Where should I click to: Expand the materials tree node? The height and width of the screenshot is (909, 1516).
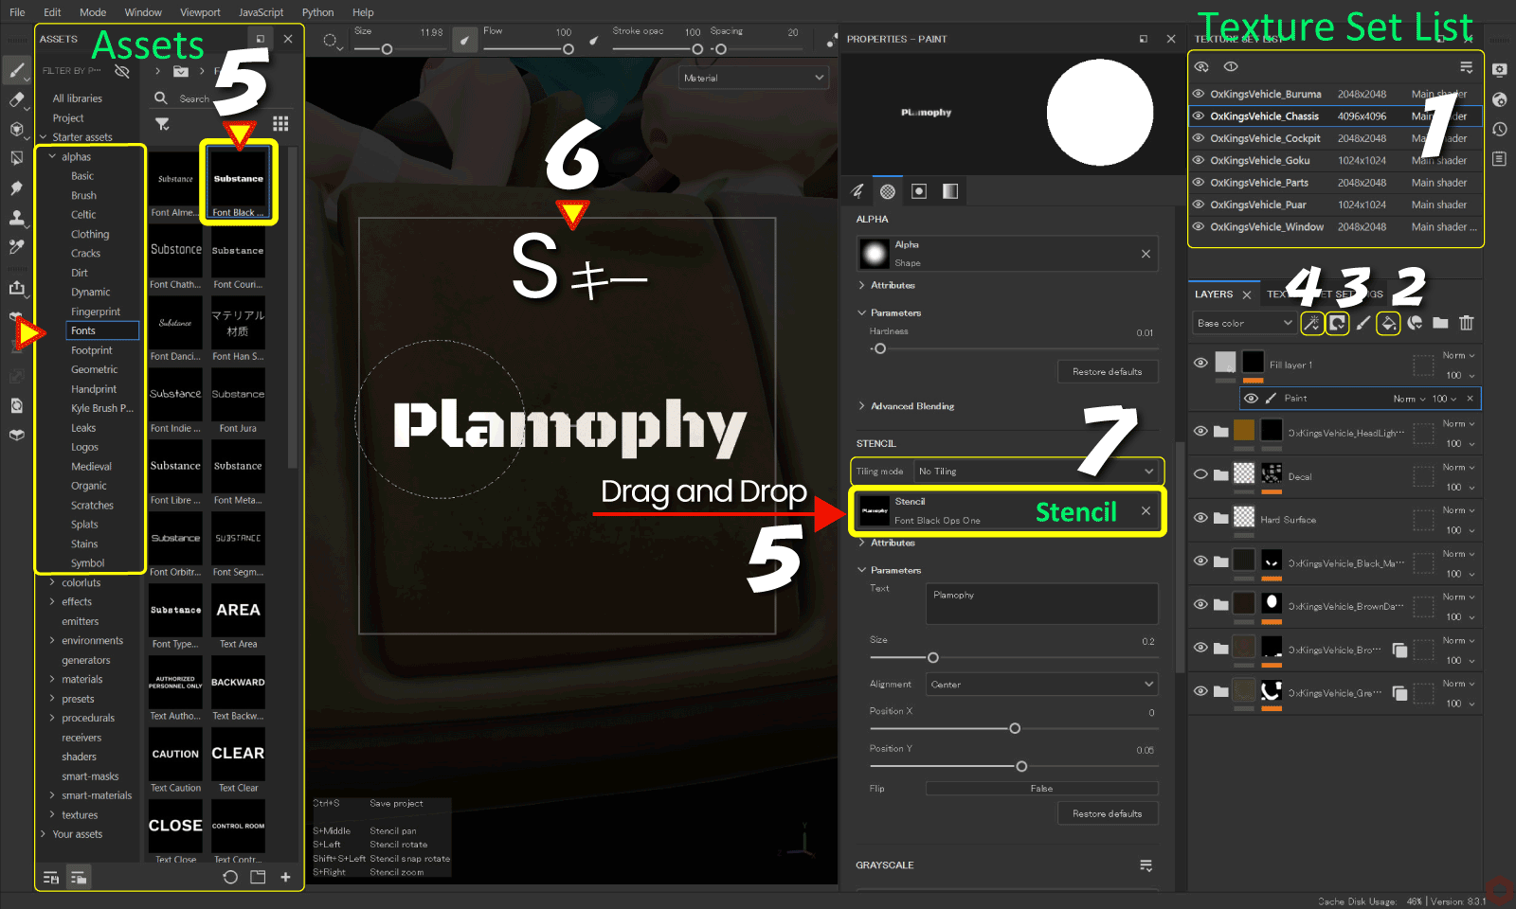pyautogui.click(x=52, y=679)
